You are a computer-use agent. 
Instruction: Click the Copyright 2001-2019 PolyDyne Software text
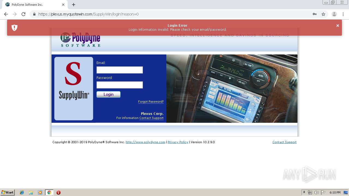(89, 142)
